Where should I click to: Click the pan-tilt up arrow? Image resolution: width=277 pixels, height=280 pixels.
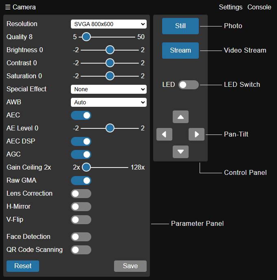[180, 117]
